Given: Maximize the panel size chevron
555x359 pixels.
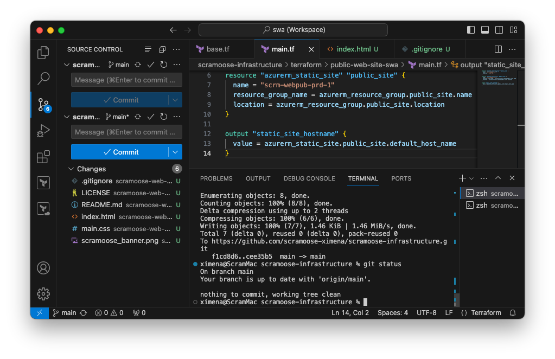Looking at the screenshot, I should (498, 178).
